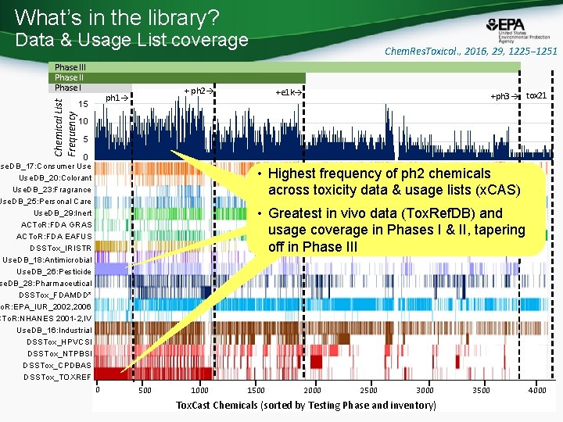Click the 'DSSTox_NTPBSI' row label
Image resolution: width=563 pixels, height=422 pixels.
click(59, 353)
